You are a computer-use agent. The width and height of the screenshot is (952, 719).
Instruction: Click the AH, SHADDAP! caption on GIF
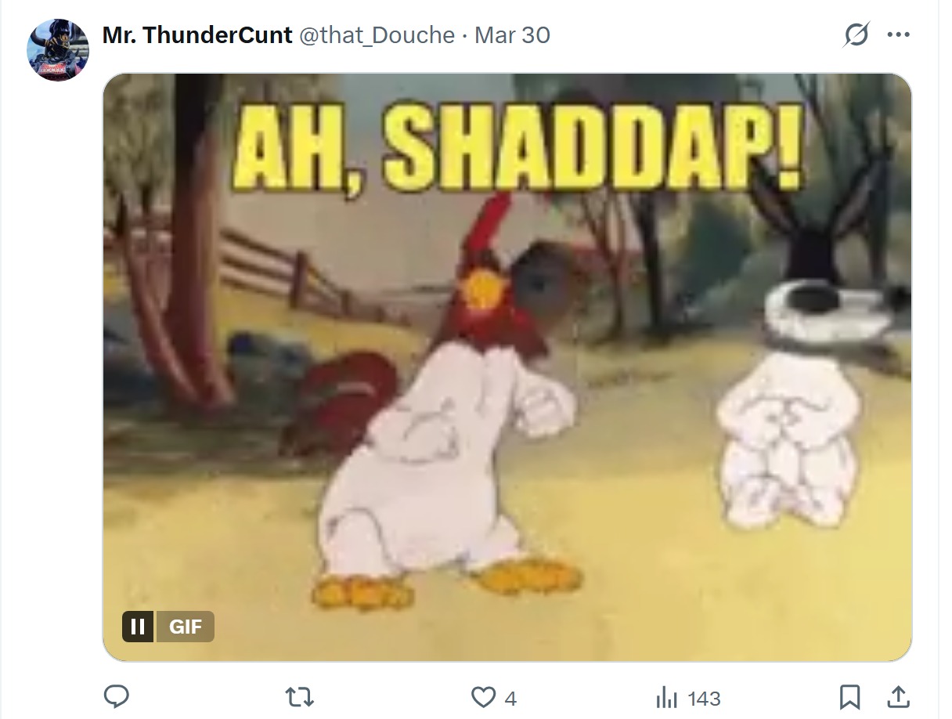518,151
